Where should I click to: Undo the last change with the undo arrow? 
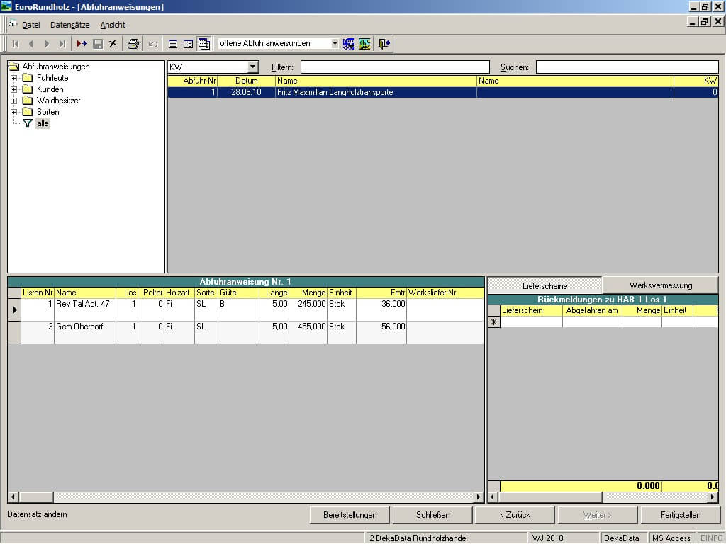[153, 44]
